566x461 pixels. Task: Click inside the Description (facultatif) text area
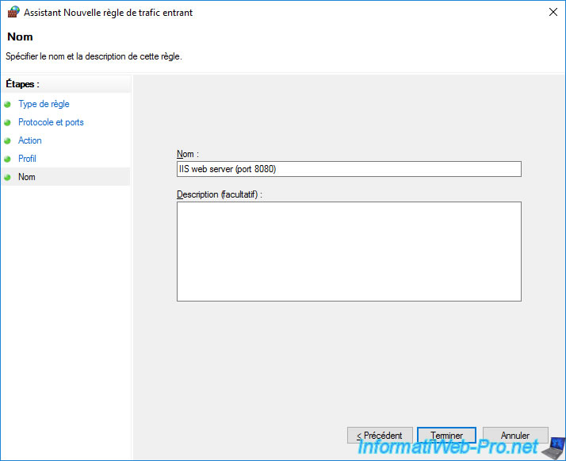coord(349,252)
